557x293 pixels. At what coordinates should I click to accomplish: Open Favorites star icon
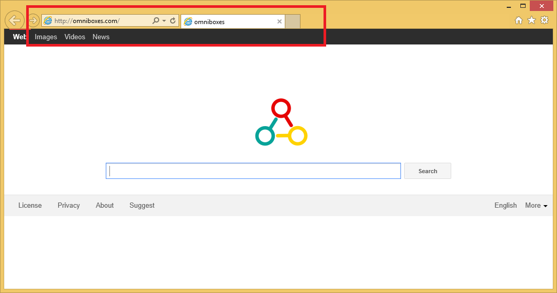coord(531,20)
